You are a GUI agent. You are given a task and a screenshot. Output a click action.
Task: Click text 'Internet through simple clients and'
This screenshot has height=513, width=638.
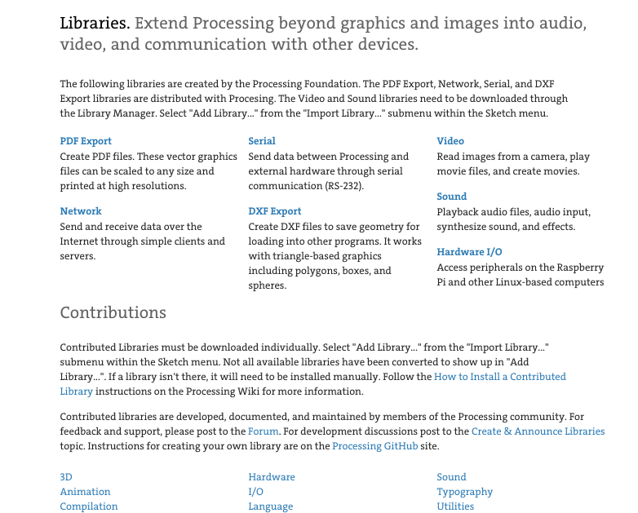[143, 241]
